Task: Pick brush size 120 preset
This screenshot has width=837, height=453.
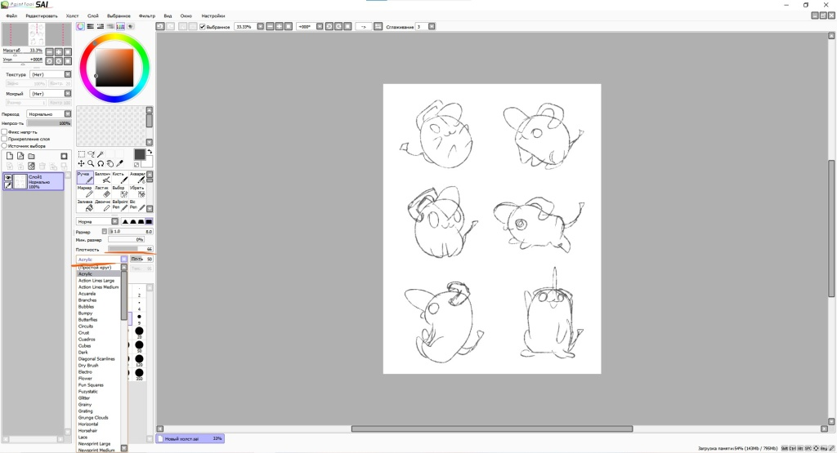Action: 139,360
